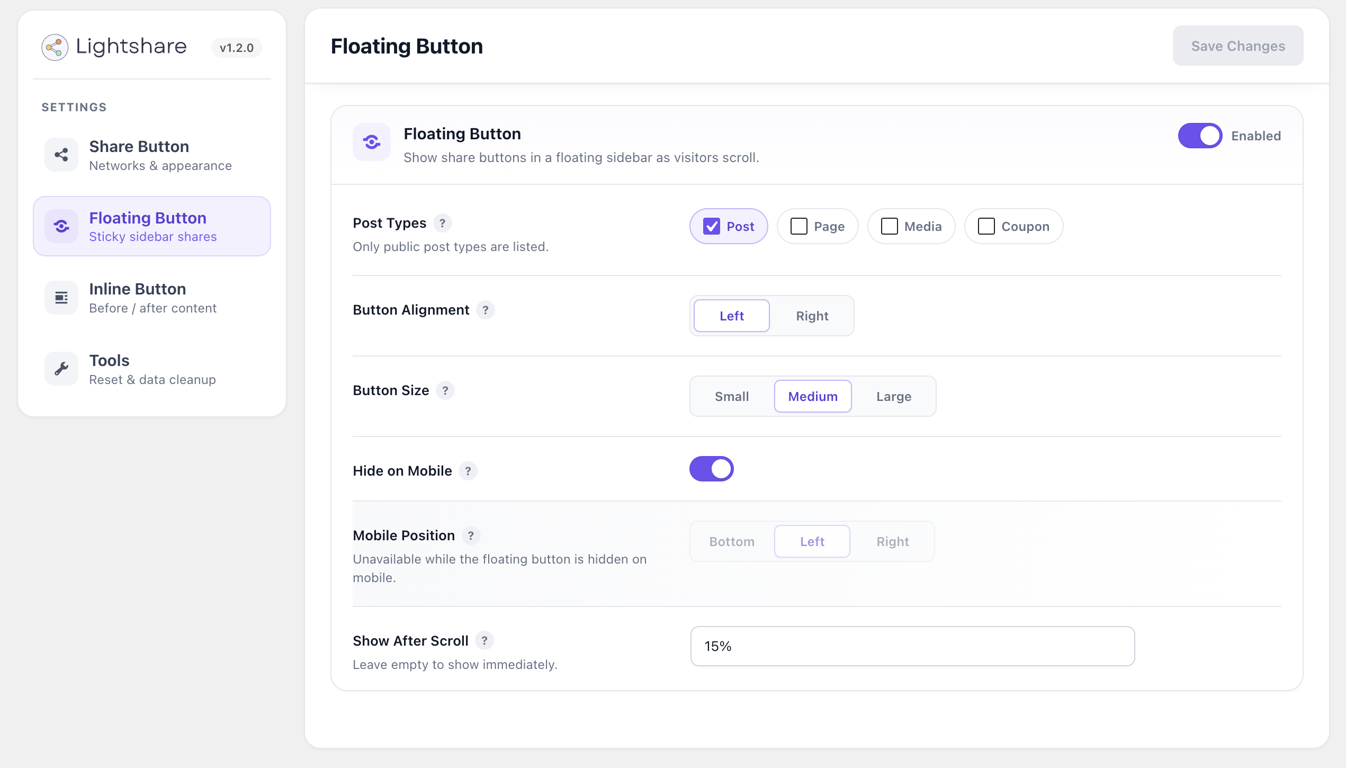Select Right mobile position

893,541
